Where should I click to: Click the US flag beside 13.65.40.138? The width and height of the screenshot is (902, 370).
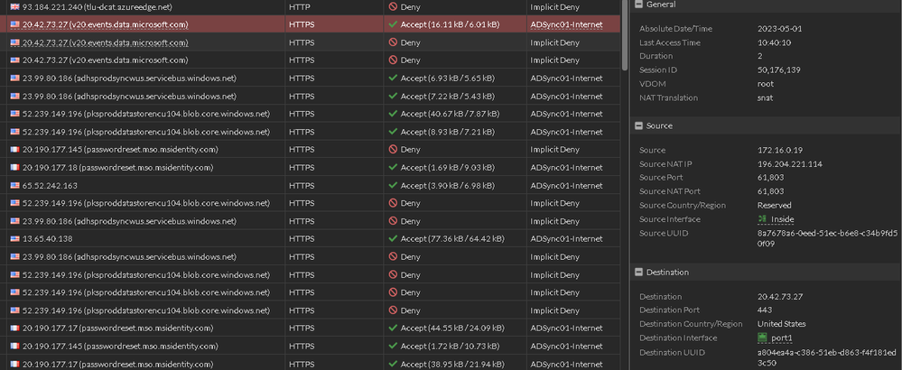tap(14, 238)
